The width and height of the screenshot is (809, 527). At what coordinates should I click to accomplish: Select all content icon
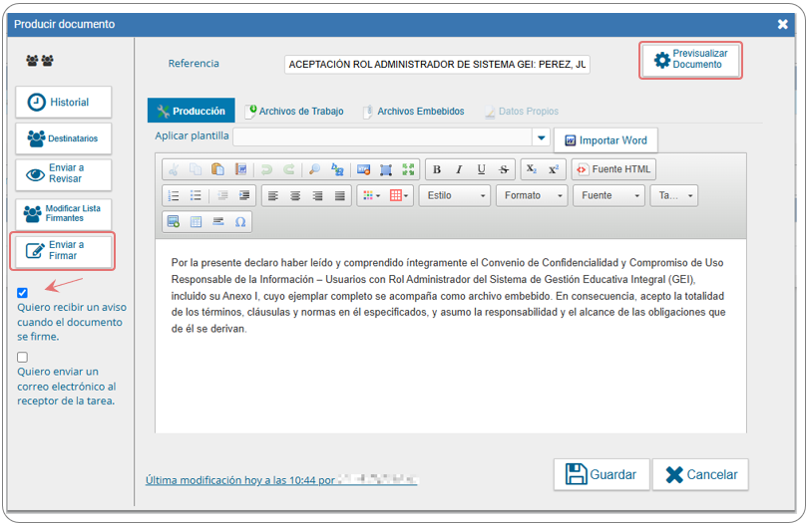(x=386, y=169)
